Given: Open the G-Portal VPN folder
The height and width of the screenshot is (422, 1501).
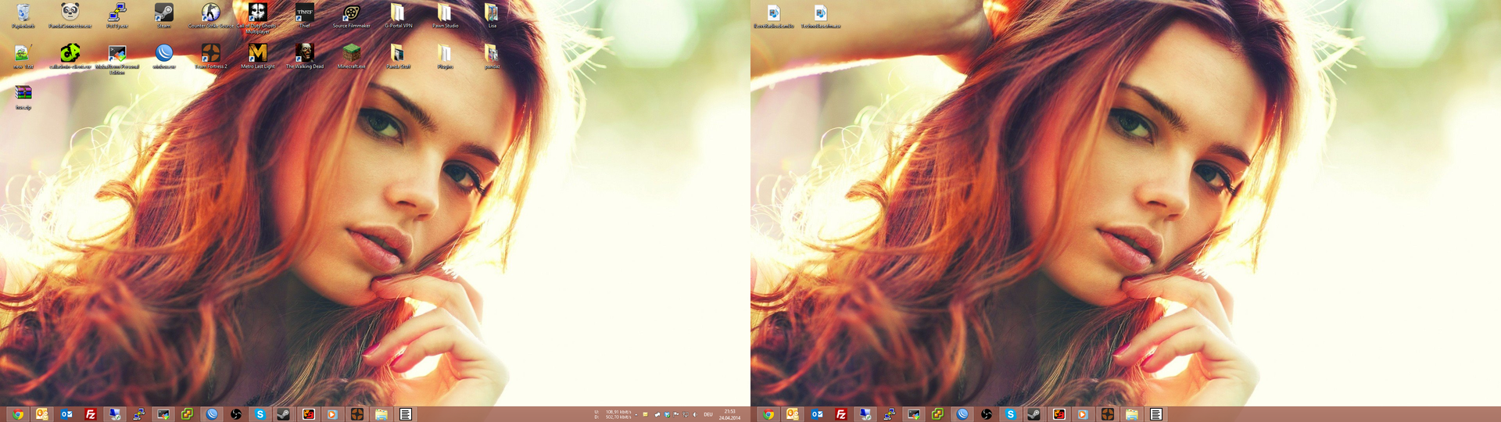Looking at the screenshot, I should coord(398,13).
